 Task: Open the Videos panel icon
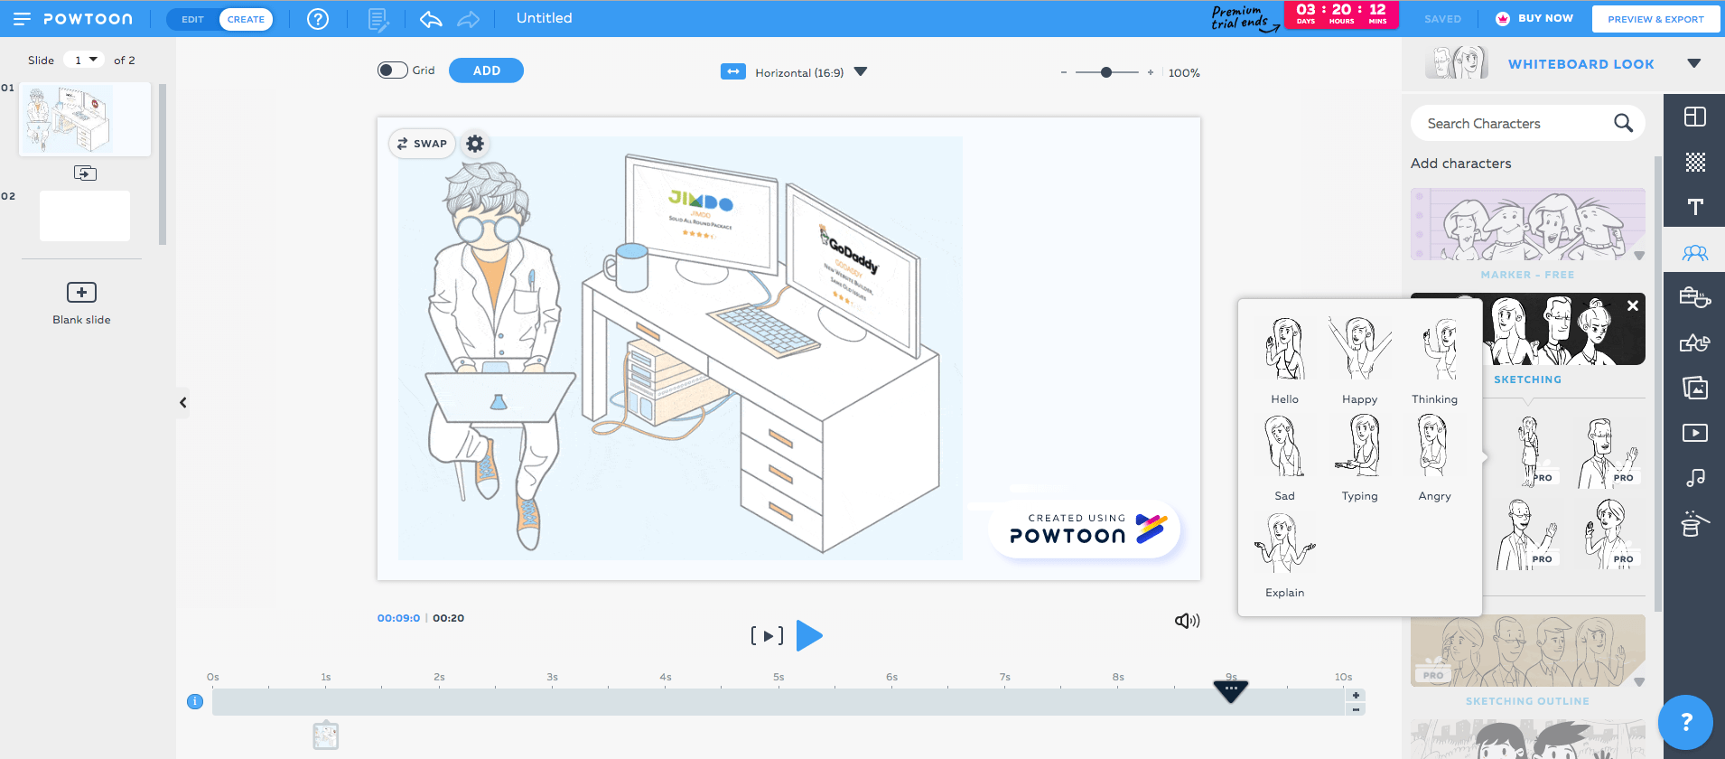point(1695,433)
